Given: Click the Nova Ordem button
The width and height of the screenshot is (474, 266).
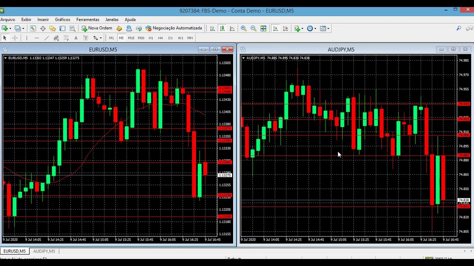Looking at the screenshot, I should pyautogui.click(x=97, y=28).
